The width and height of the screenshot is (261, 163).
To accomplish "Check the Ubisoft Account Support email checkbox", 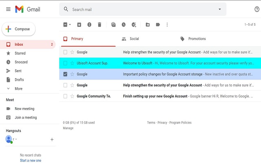I will pos(65,63).
